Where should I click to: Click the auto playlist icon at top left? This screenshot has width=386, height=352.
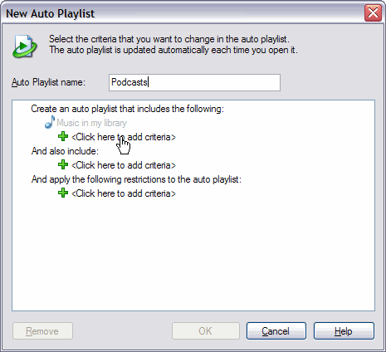[24, 46]
